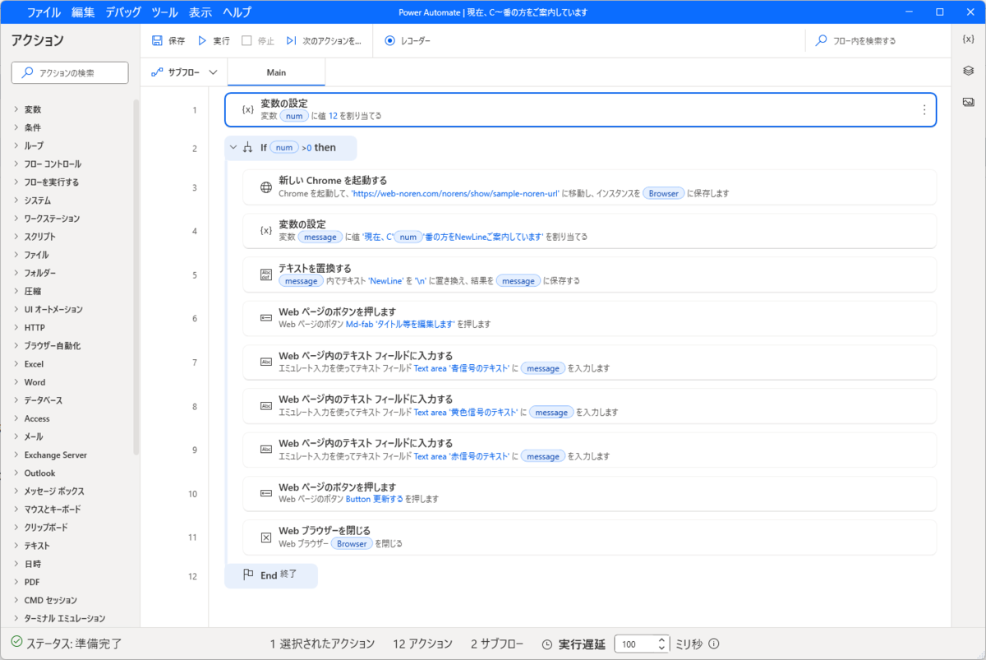986x660 pixels.
Task: Open the Subflows (サブフロー) dropdown
Action: pyautogui.click(x=184, y=72)
